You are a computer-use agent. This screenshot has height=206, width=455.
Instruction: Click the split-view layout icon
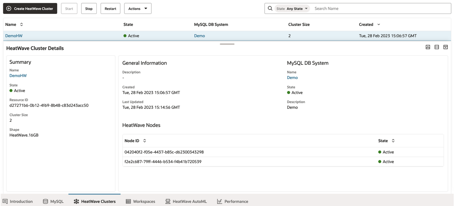click(437, 47)
